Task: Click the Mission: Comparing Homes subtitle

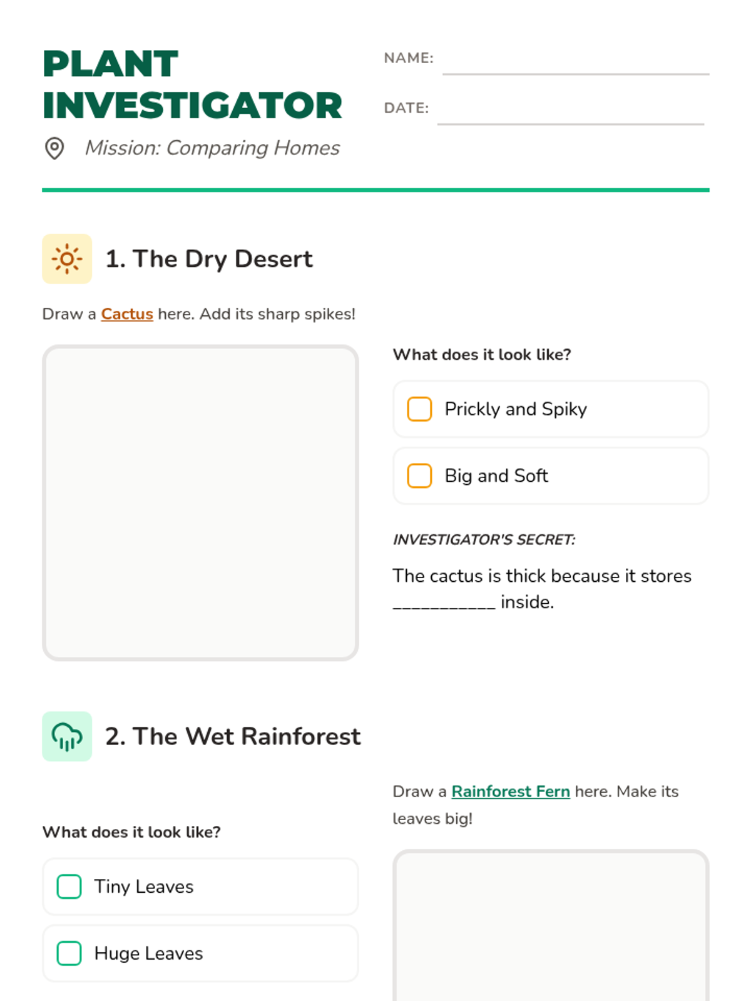Action: click(x=212, y=148)
